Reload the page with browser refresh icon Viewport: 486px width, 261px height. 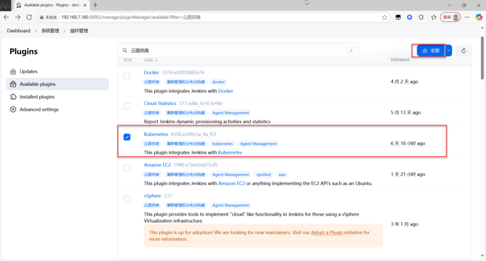(29, 17)
